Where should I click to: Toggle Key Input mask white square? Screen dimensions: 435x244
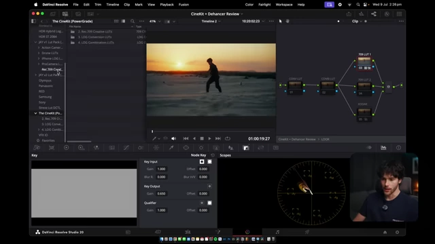tap(209, 161)
